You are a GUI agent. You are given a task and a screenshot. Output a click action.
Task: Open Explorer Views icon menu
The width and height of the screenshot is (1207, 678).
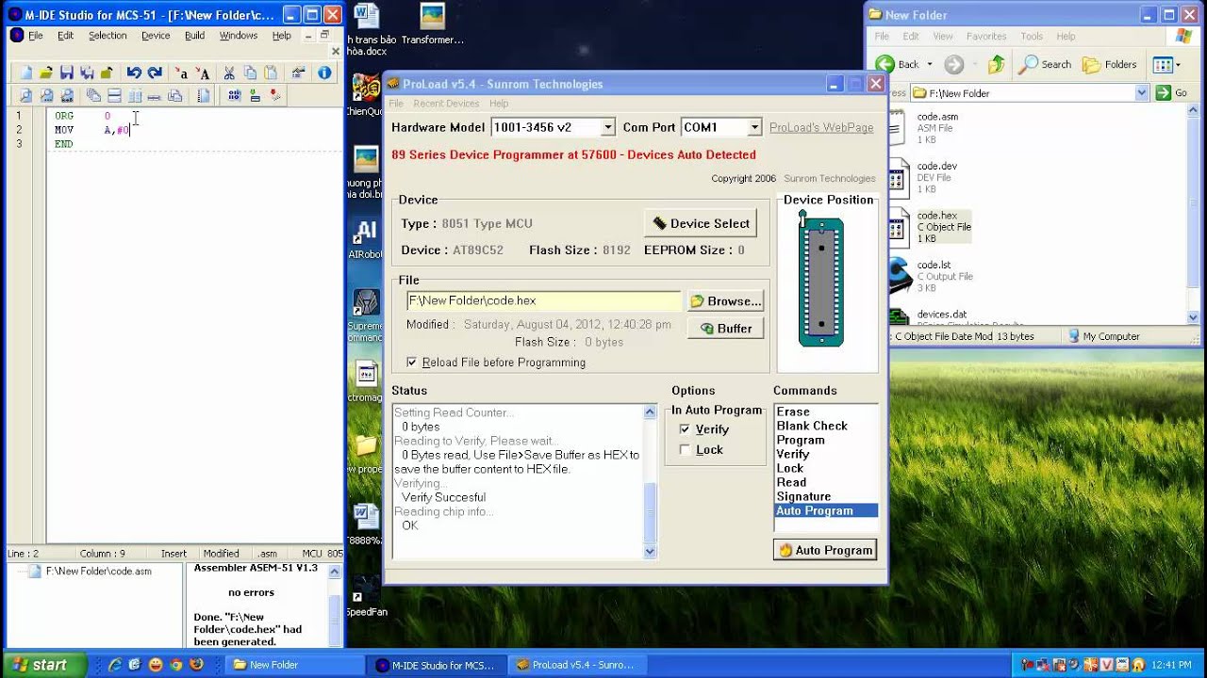[1166, 64]
